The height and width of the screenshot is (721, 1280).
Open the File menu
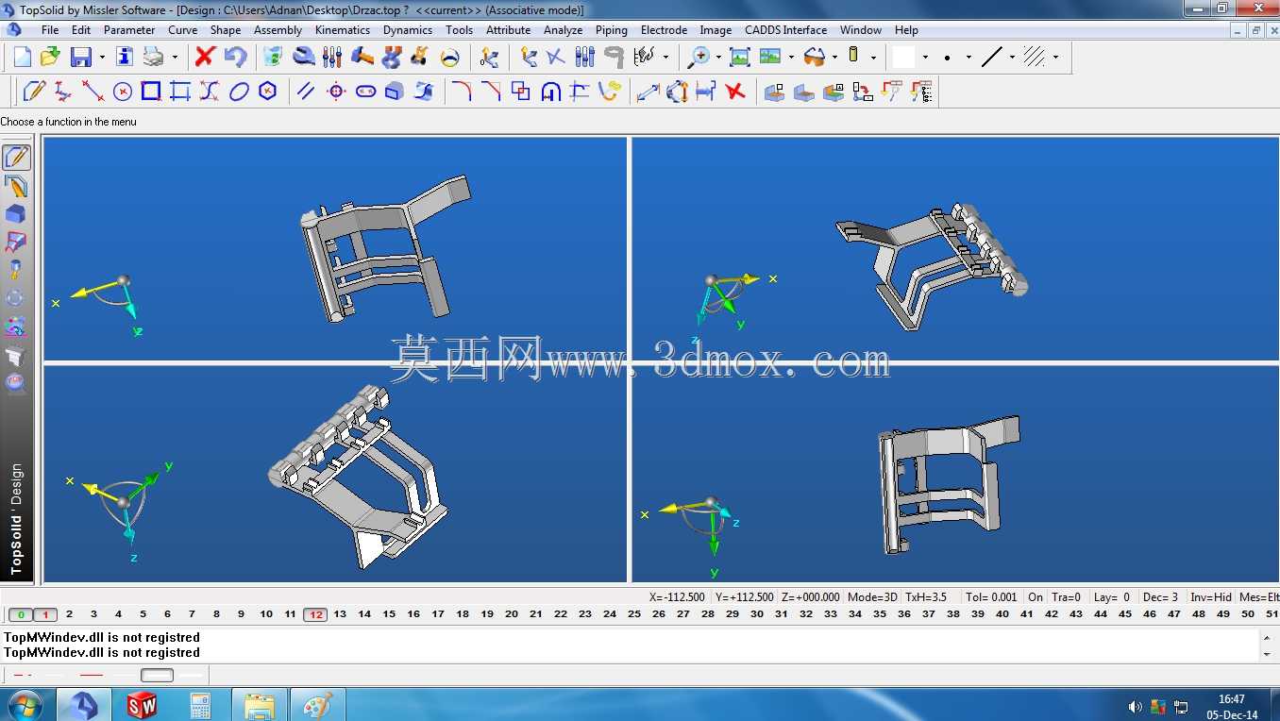50,30
